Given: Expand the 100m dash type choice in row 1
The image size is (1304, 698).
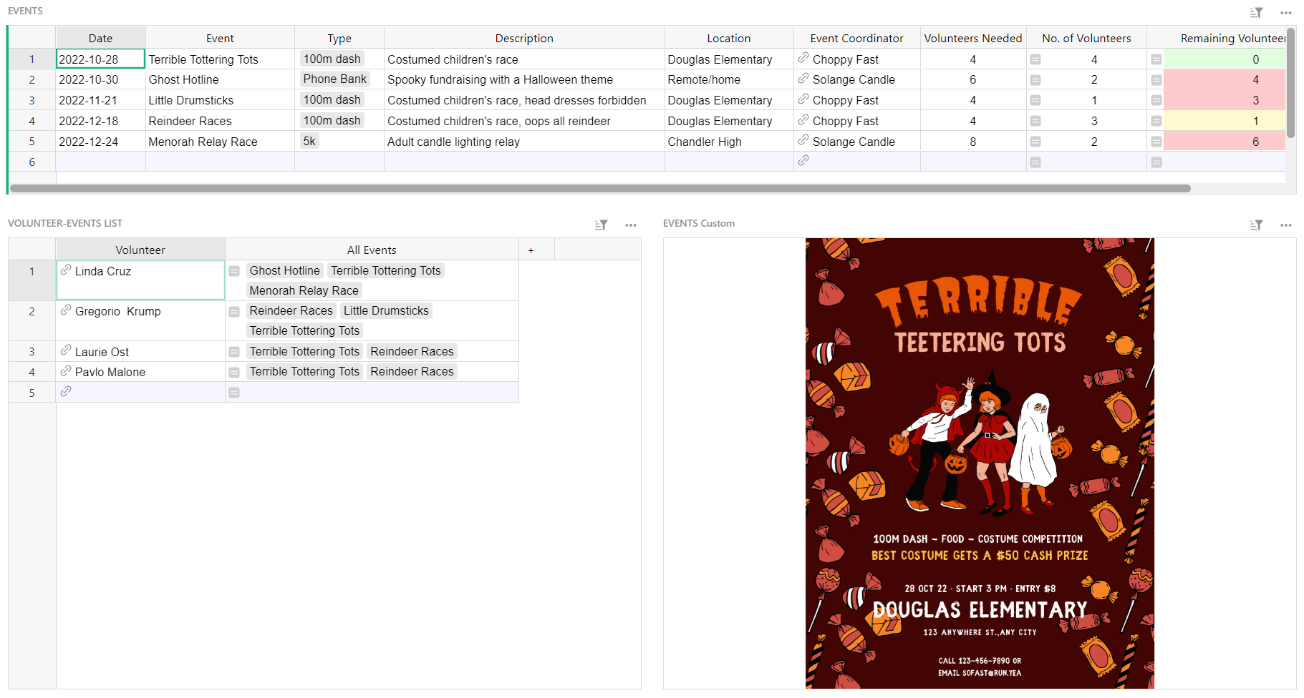Looking at the screenshot, I should [x=332, y=59].
